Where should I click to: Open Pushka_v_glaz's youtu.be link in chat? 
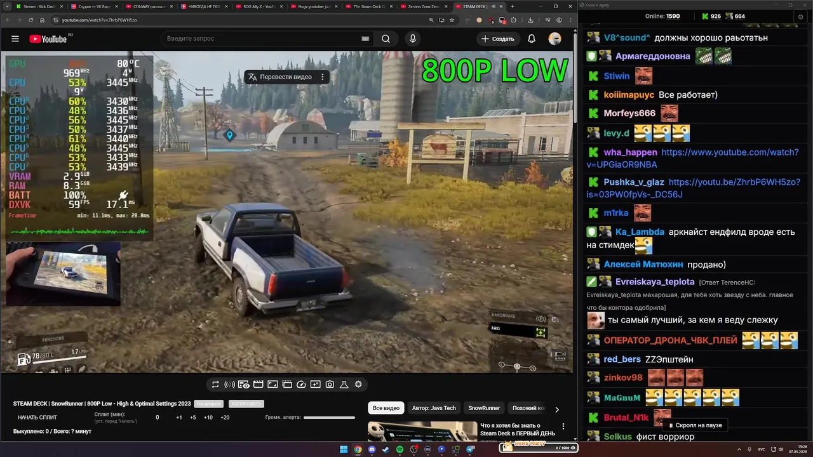[694, 189]
